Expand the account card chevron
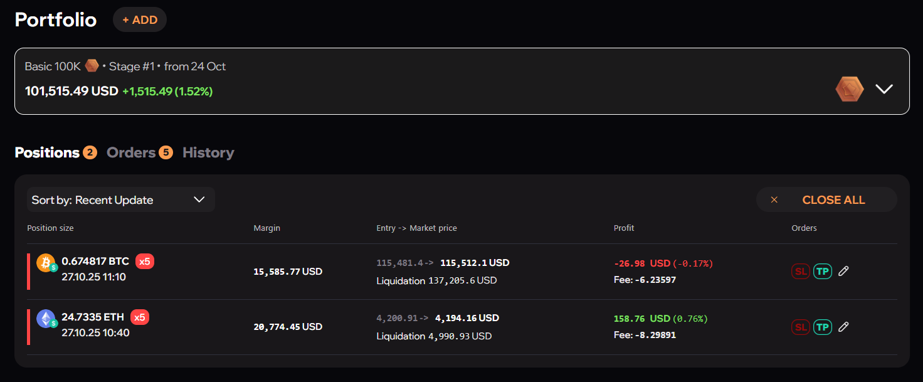Image resolution: width=923 pixels, height=382 pixels. click(x=884, y=89)
